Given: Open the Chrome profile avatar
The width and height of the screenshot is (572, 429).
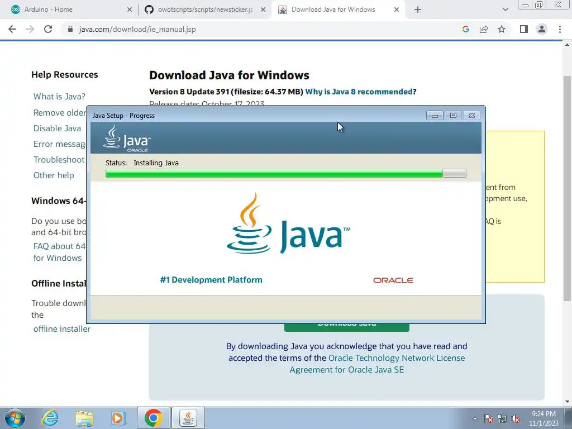Looking at the screenshot, I should coord(542,29).
